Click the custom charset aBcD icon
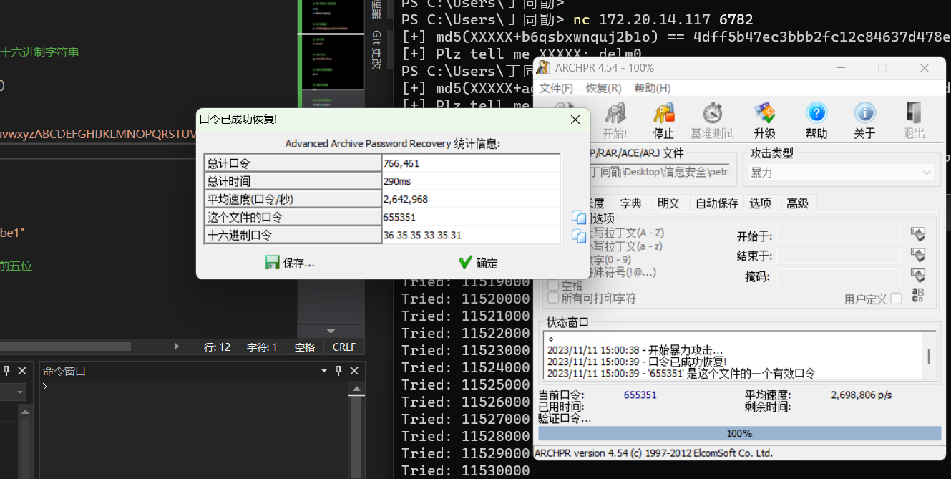The image size is (951, 479). pos(918,296)
